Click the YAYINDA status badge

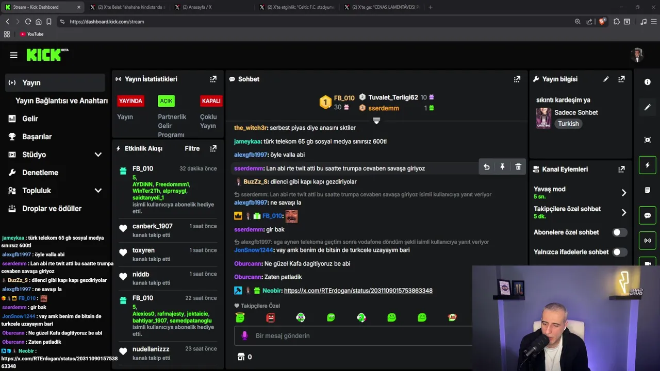[130, 101]
